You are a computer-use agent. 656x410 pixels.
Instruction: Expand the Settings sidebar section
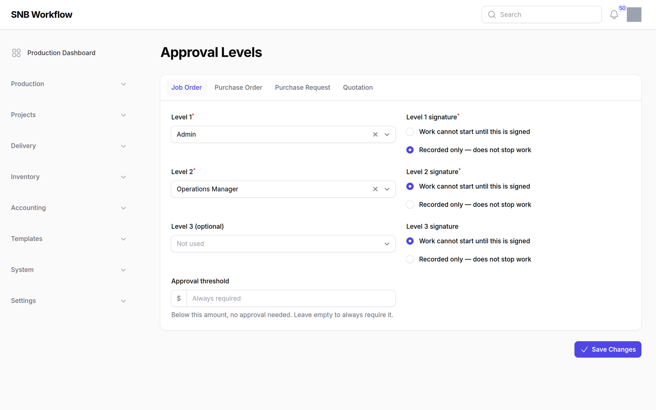point(69,301)
